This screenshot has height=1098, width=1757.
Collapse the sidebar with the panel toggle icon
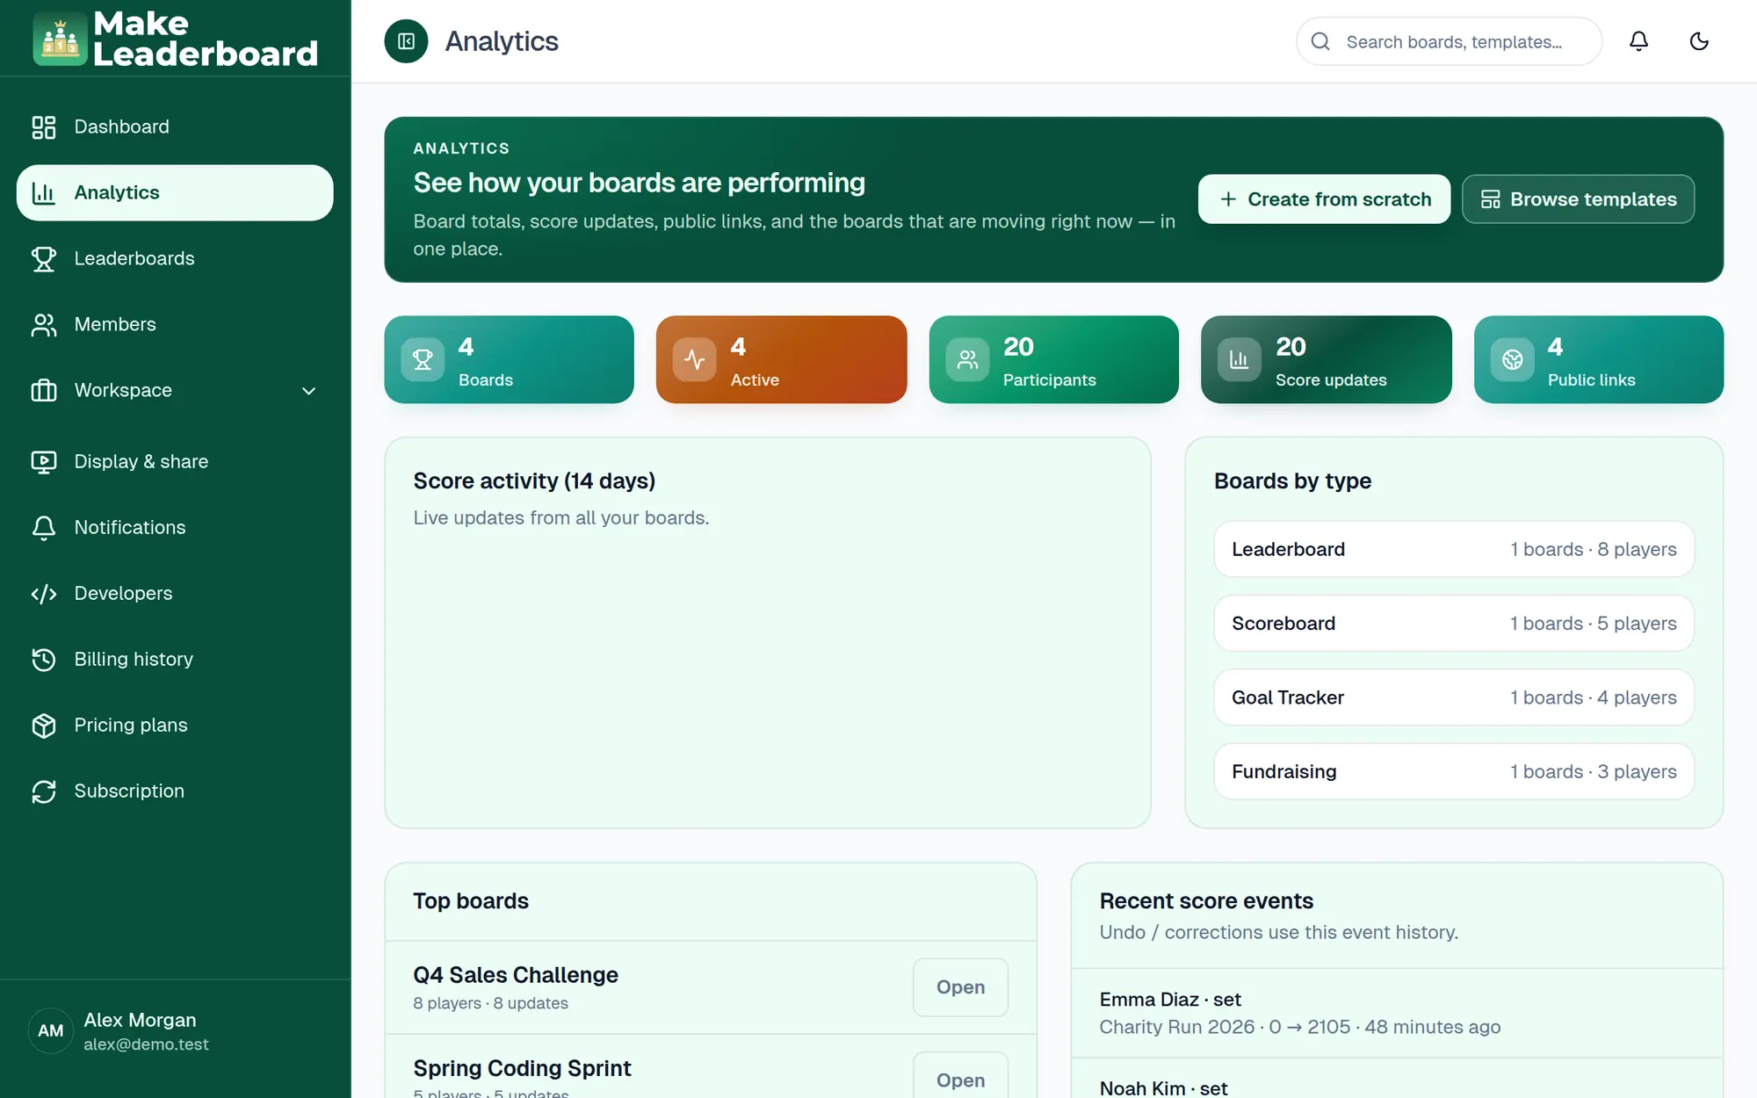pos(406,41)
